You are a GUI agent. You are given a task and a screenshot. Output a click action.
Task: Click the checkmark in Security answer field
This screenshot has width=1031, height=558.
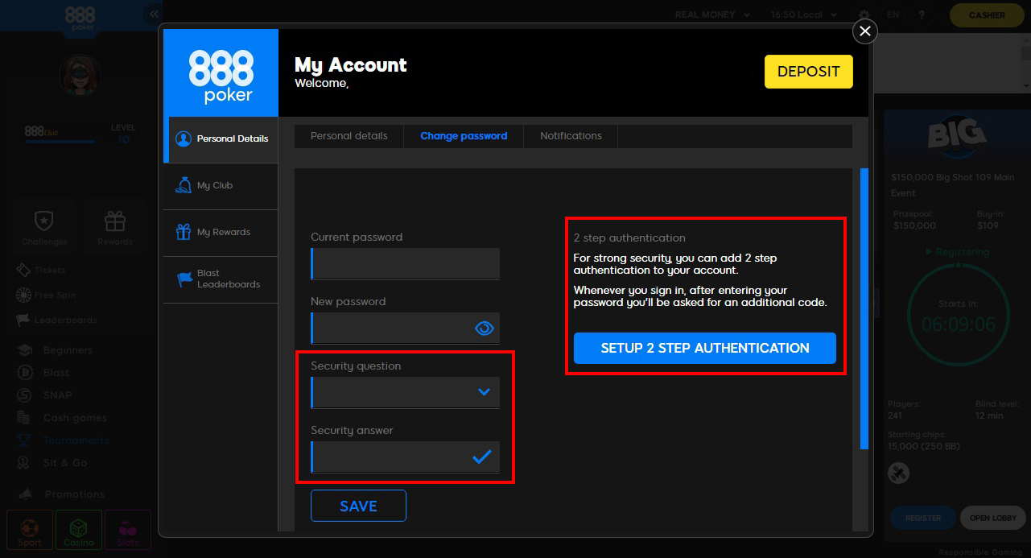481,457
